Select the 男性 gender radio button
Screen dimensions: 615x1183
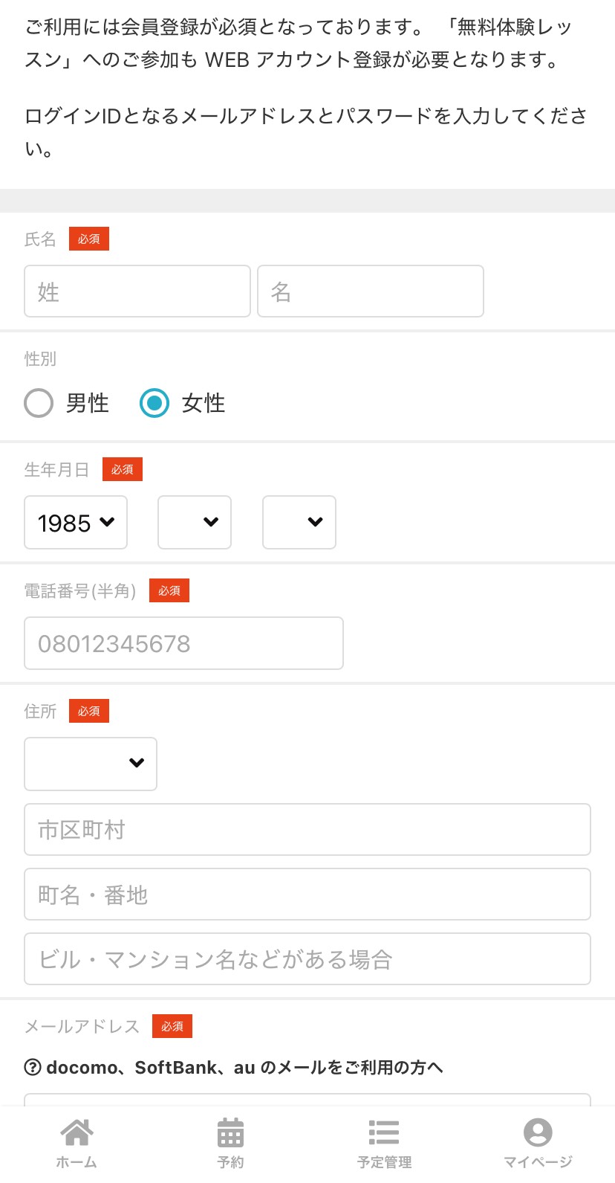click(x=39, y=402)
